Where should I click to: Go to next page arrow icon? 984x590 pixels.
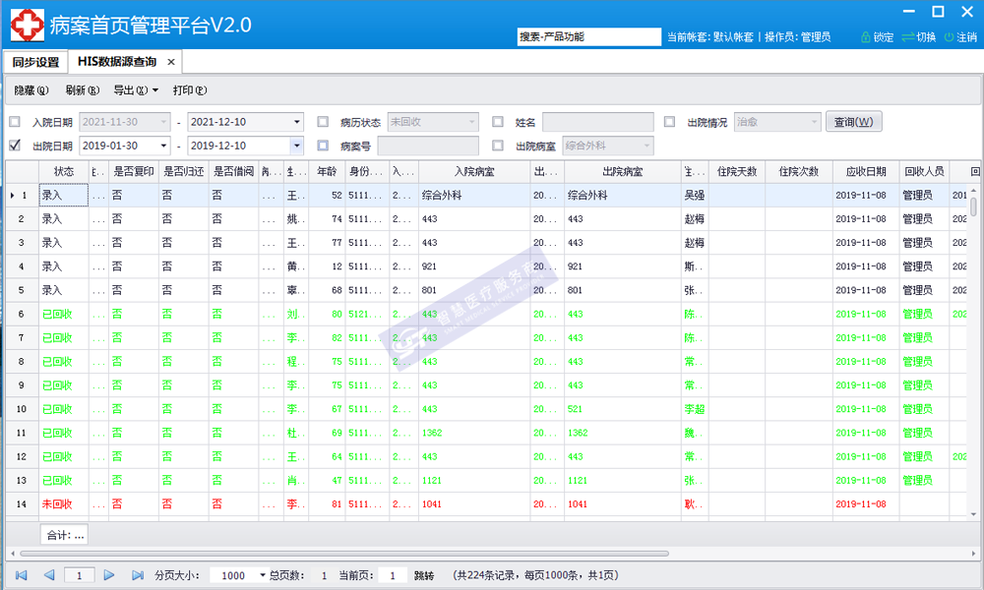109,575
